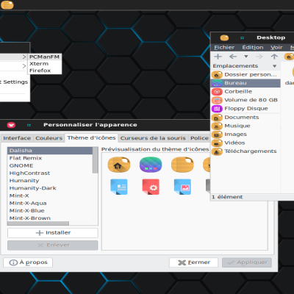294x294 pixels.
Task: Open the Fichier menu
Action: click(x=224, y=48)
